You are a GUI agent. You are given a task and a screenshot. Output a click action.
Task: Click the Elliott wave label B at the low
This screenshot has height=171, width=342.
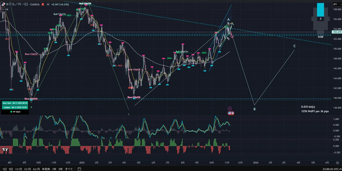255,109
